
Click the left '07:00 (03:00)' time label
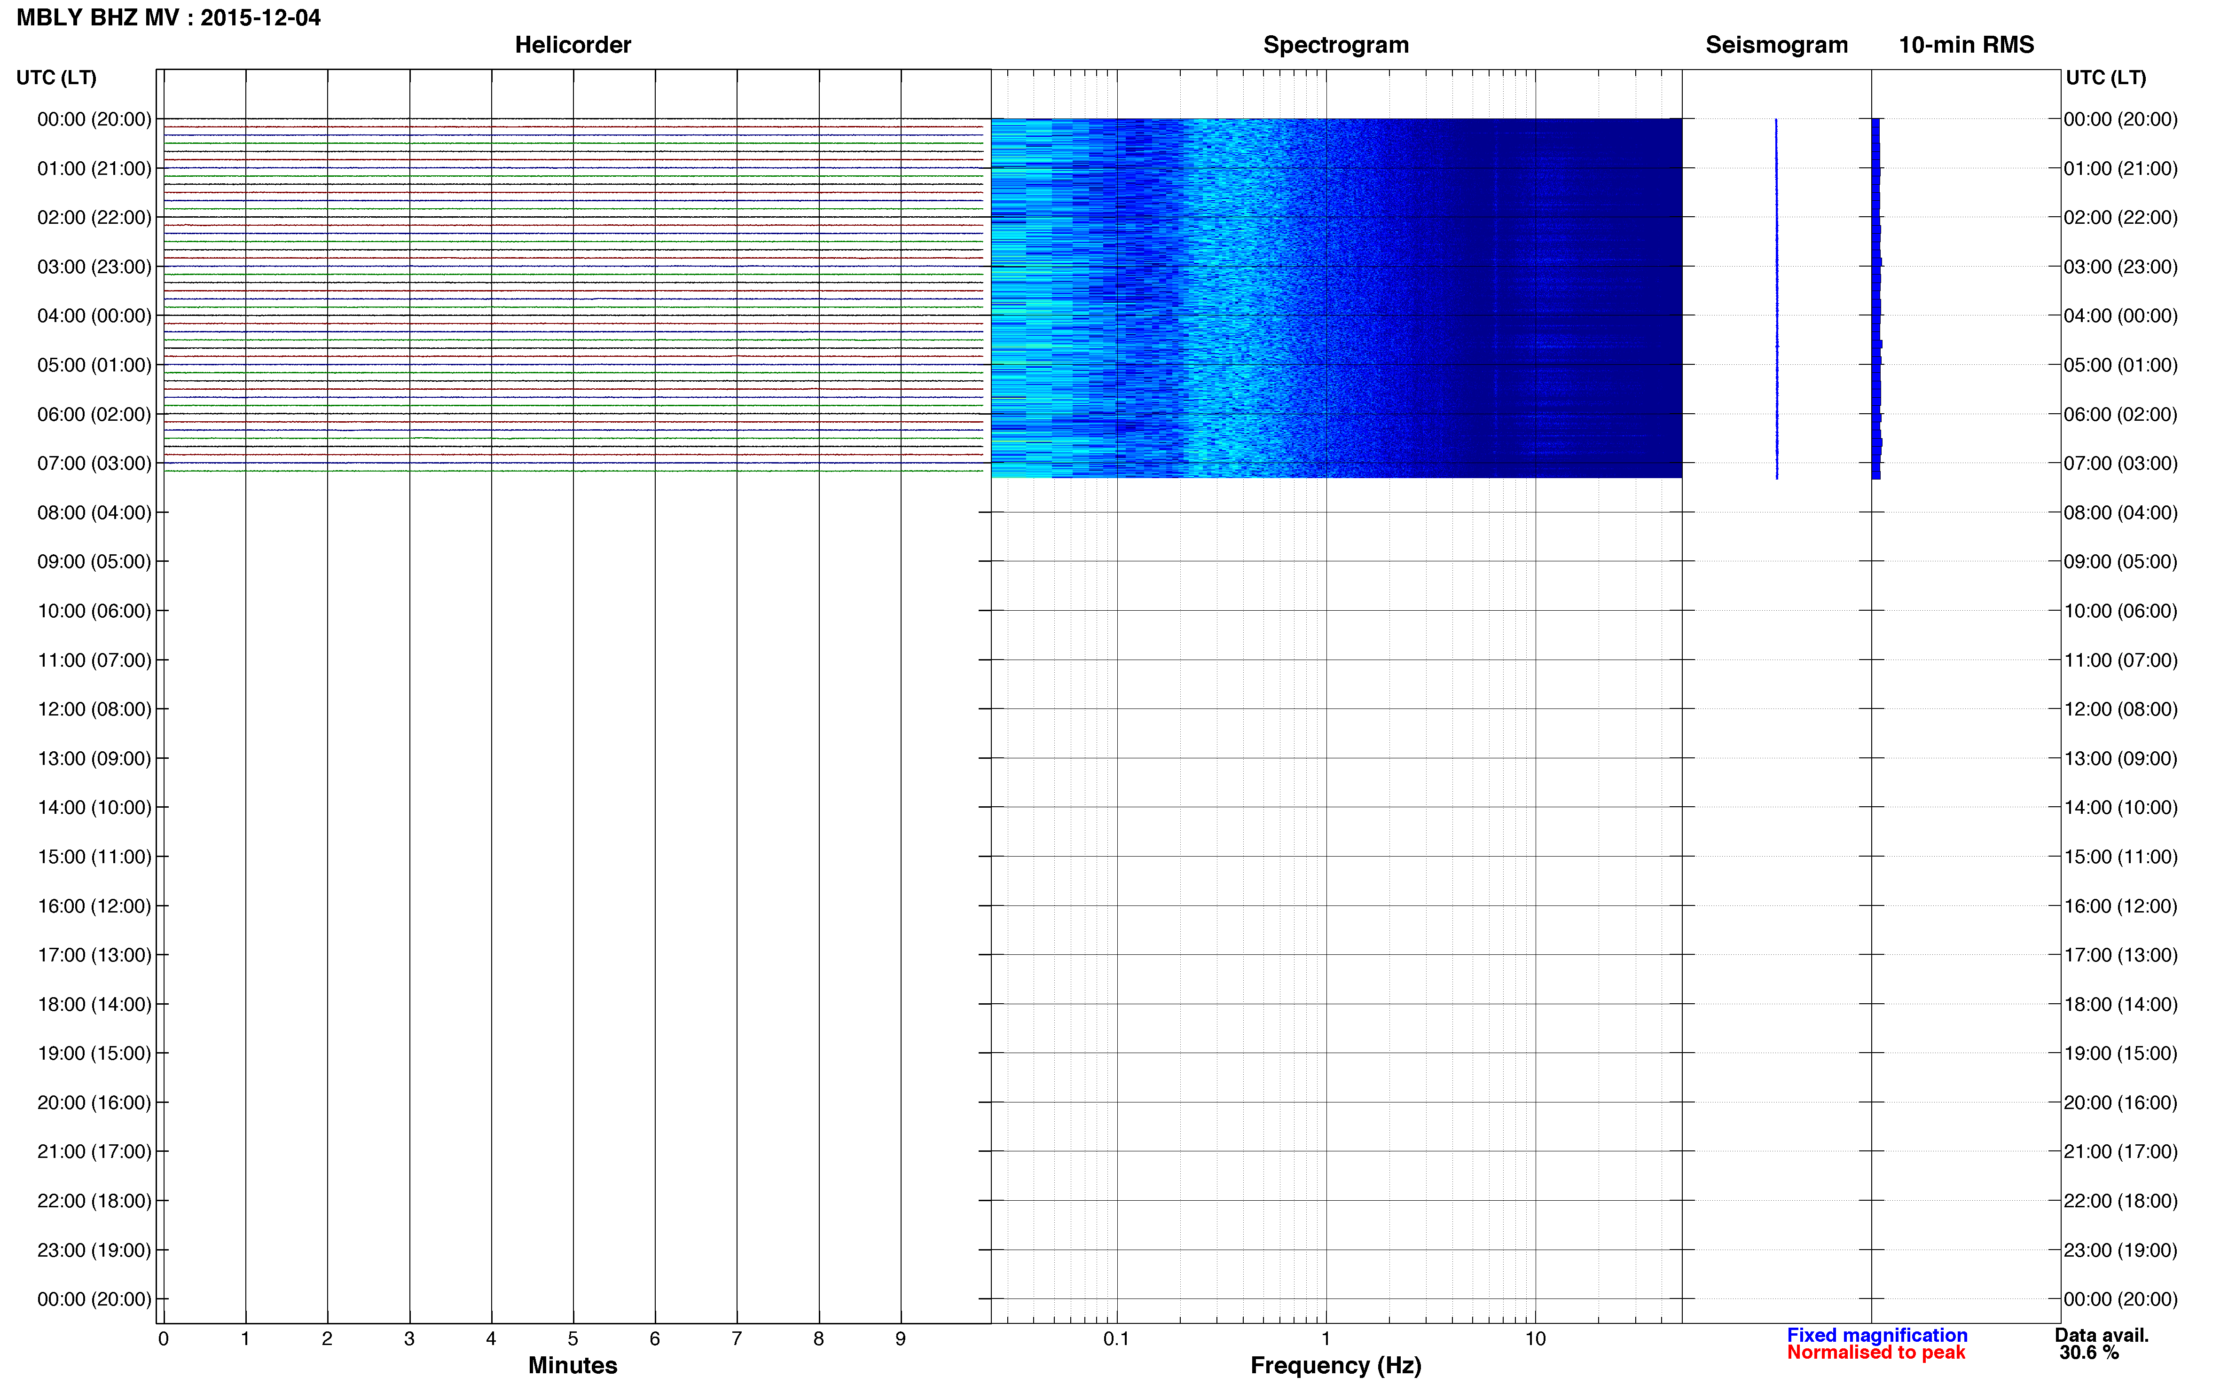[x=94, y=464]
